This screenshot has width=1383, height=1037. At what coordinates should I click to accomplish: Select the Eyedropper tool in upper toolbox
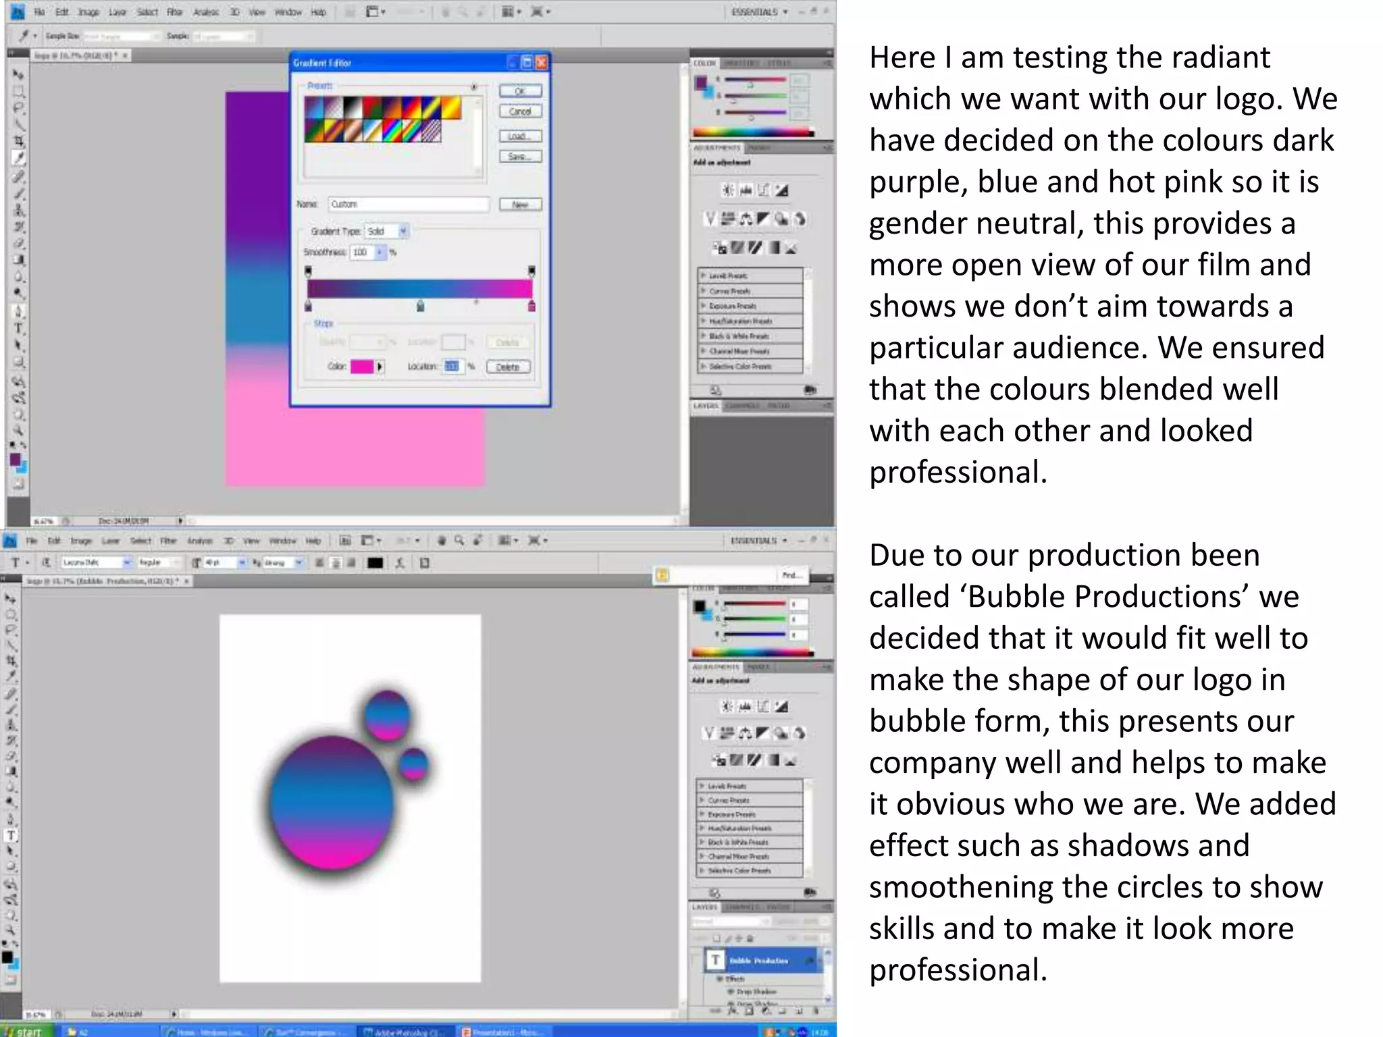[x=19, y=158]
